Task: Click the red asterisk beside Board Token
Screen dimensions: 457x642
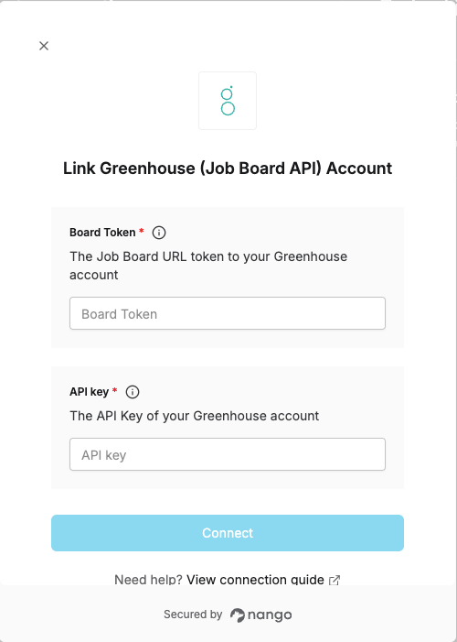Action: point(141,231)
